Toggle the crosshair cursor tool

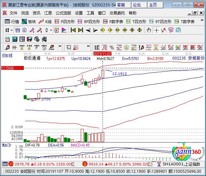[x=156, y=30]
